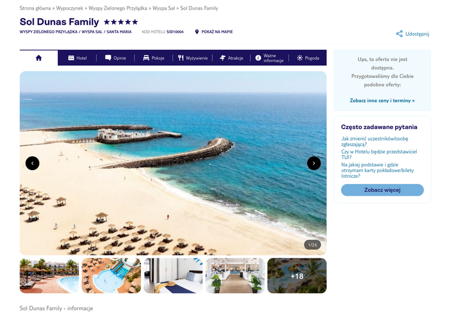
Task: Go to previous photo with left arrow
Action: pyautogui.click(x=33, y=163)
